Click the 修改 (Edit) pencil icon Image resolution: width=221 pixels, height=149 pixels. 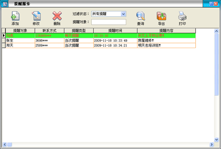[36, 16]
